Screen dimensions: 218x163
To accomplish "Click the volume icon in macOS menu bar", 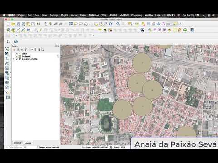I will coord(163,15).
